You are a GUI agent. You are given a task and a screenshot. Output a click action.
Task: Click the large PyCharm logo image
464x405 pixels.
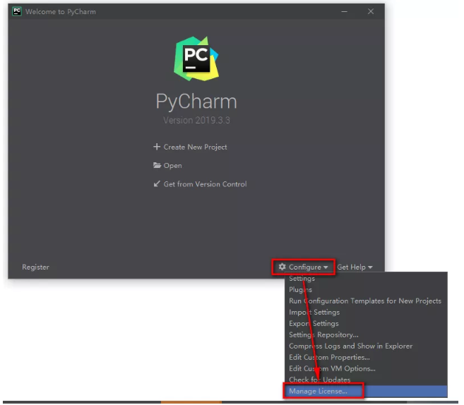tap(196, 59)
